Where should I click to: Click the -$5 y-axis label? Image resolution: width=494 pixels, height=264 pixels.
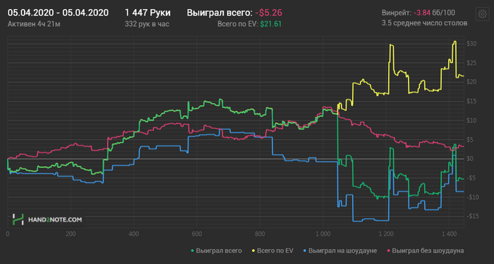[471, 178]
